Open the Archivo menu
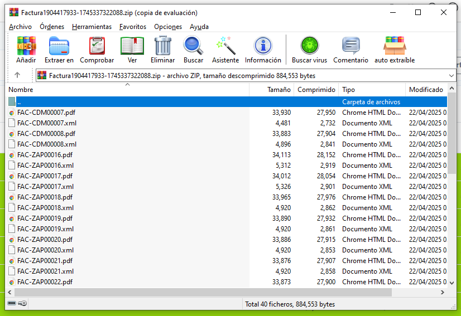 coord(20,27)
